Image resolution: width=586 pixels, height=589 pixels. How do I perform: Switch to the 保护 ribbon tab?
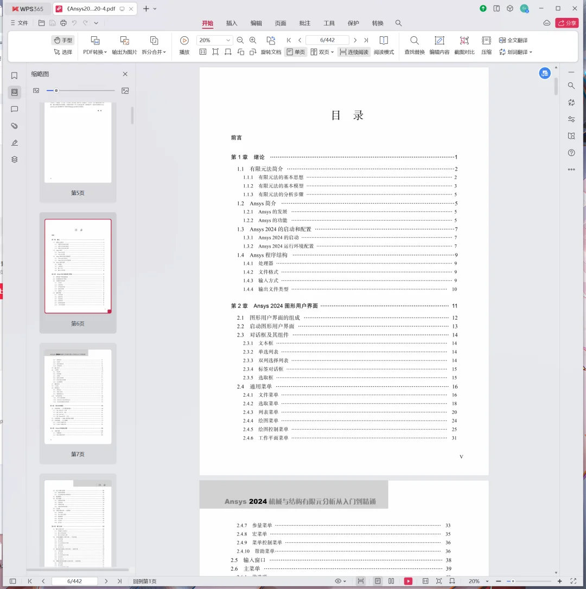tap(353, 23)
